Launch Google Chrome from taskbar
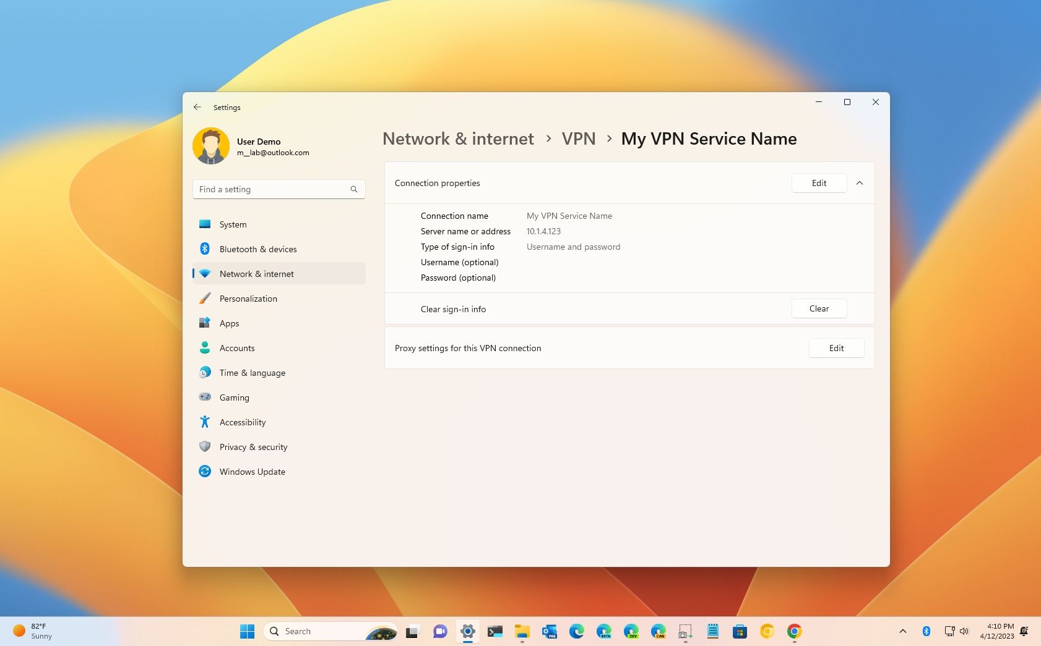1041x646 pixels. tap(795, 631)
